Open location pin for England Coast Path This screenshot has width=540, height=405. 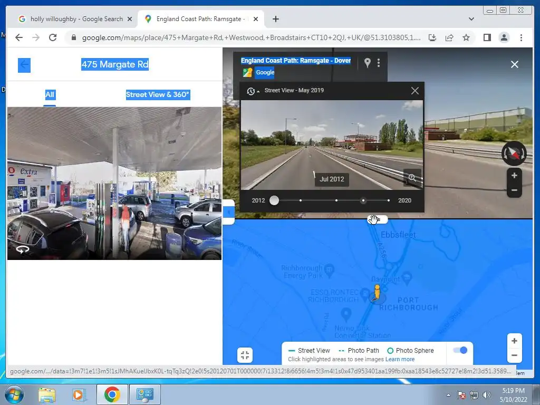pos(368,63)
